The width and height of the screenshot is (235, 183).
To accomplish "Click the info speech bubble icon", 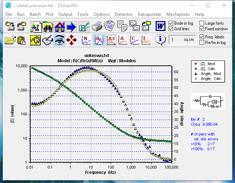I will [161, 40].
